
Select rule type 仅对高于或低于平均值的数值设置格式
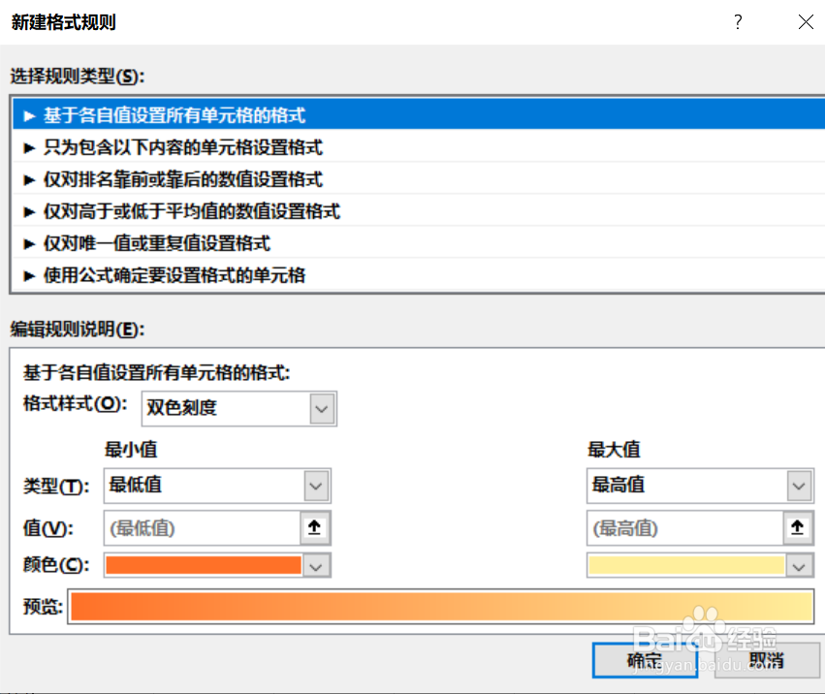click(x=418, y=211)
